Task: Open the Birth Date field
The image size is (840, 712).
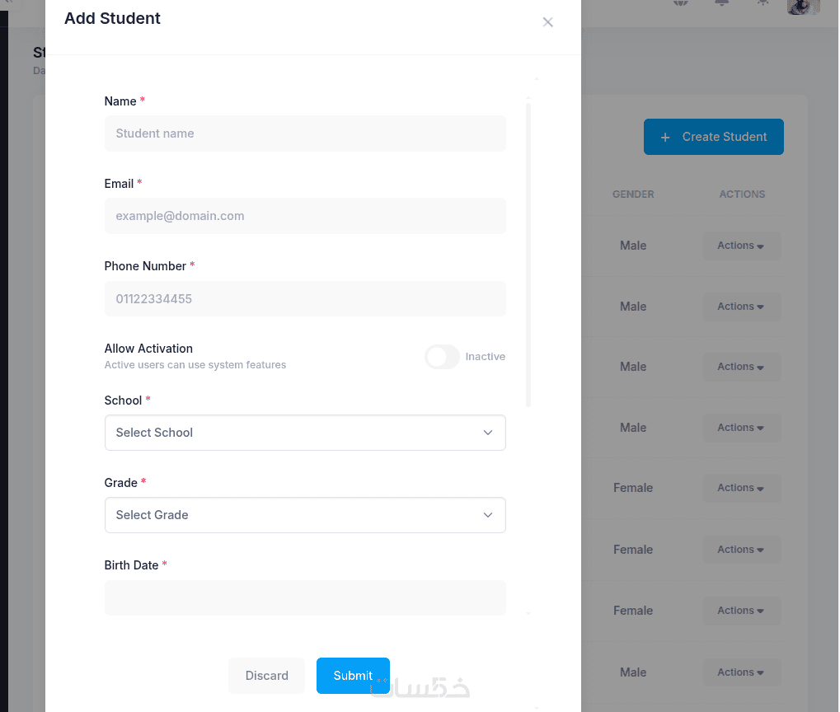Action: 305,597
